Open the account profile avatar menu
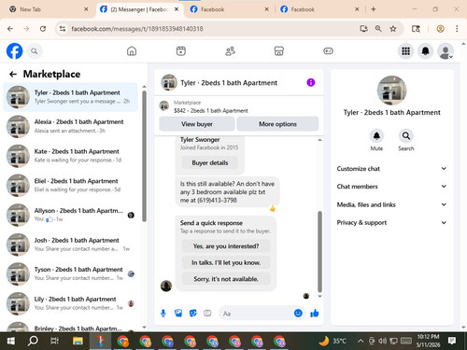 pos(446,51)
